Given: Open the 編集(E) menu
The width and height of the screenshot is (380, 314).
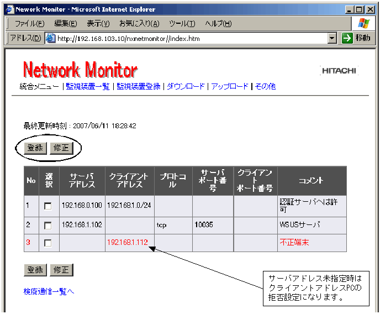Looking at the screenshot, I should [65, 24].
